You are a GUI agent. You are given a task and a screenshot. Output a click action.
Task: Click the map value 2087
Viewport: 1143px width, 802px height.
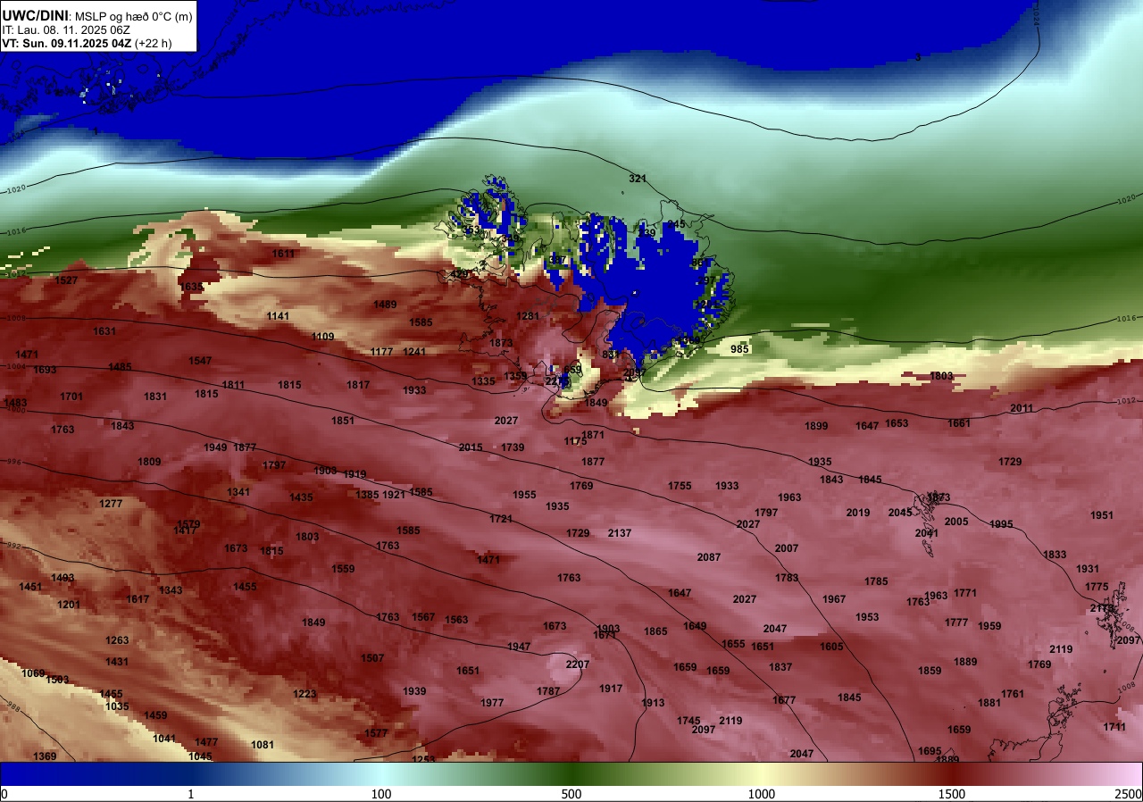click(709, 557)
